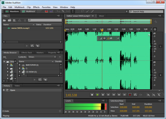Pin the volume HUD overlay
This screenshot has height=119, width=166.
[x=118, y=38]
